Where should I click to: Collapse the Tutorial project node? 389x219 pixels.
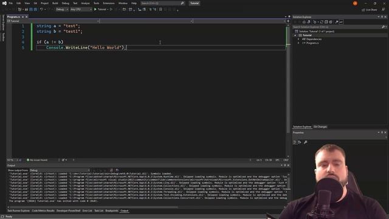click(295, 35)
